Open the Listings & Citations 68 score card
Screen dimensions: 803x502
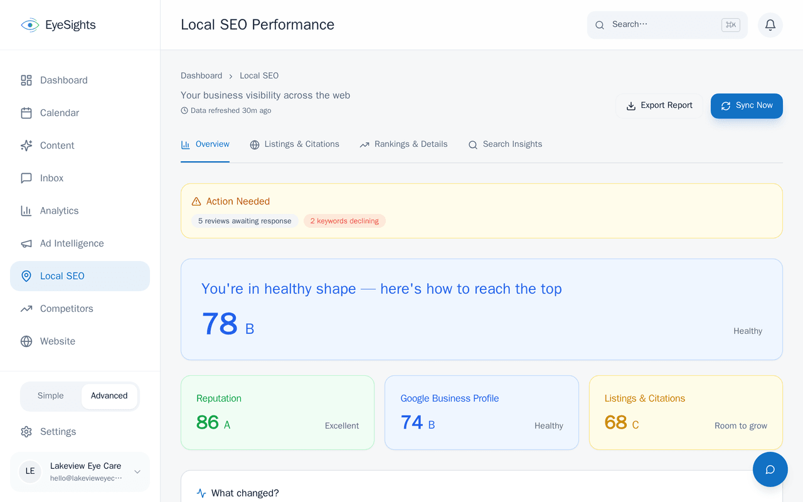click(x=686, y=413)
